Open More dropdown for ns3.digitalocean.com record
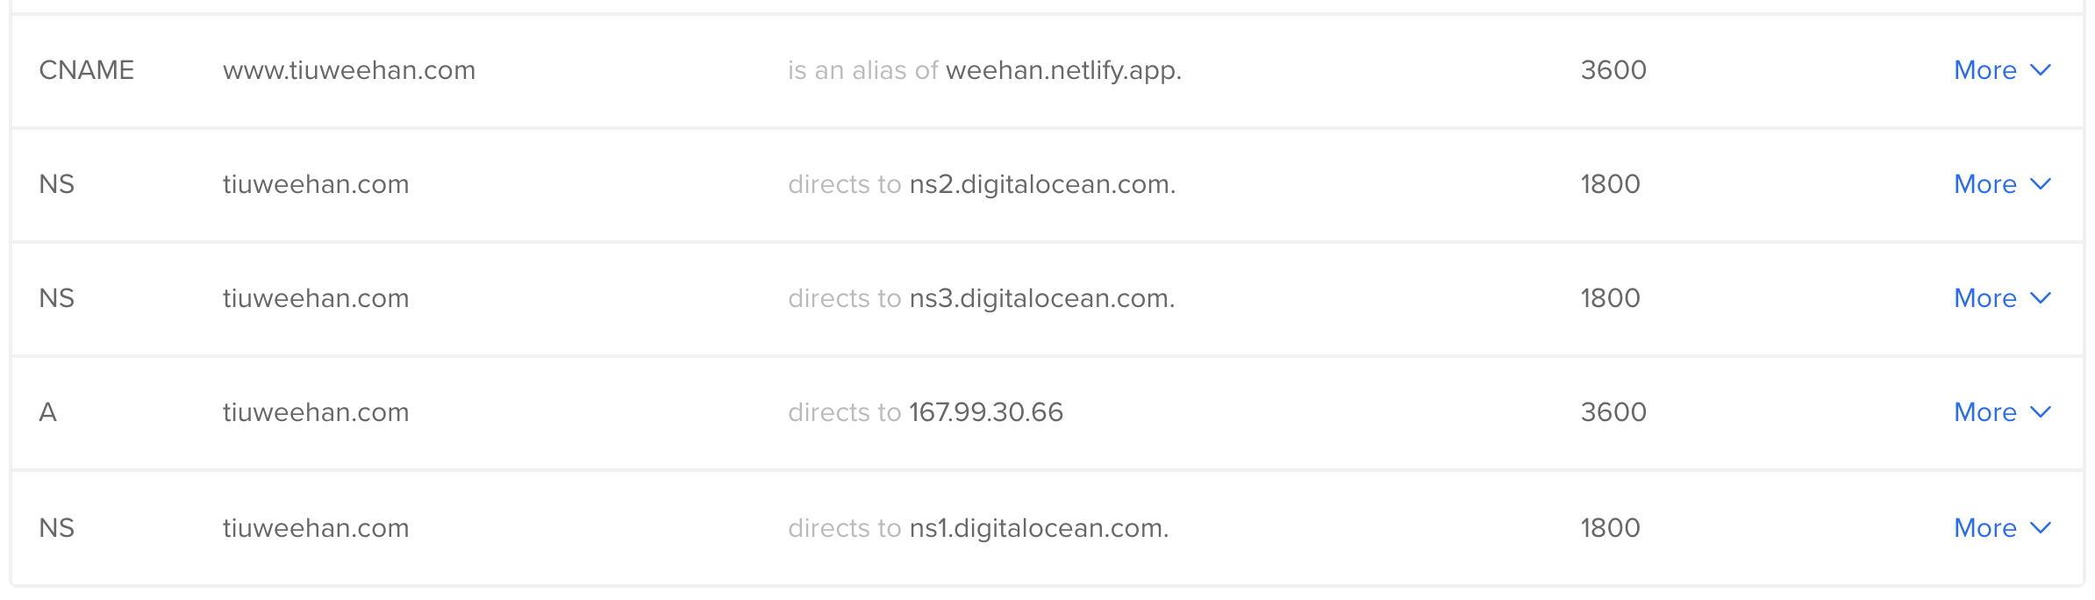 pos(2002,298)
